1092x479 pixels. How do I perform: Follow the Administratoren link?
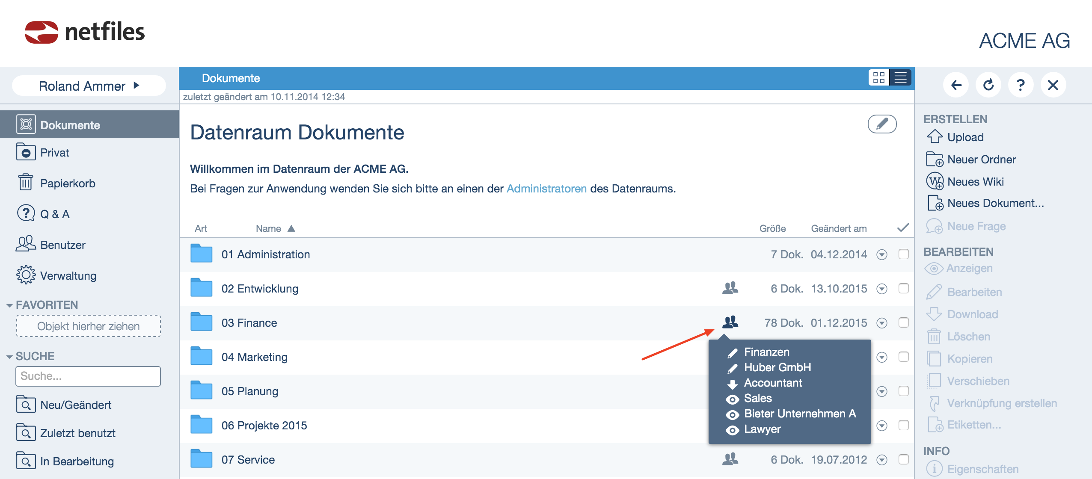coord(546,189)
